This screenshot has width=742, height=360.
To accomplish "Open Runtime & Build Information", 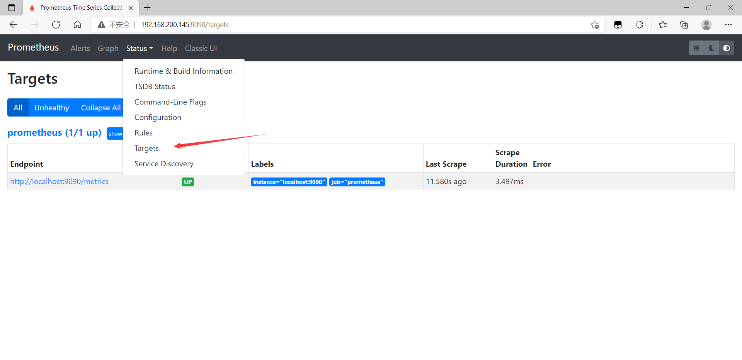I will tap(184, 71).
